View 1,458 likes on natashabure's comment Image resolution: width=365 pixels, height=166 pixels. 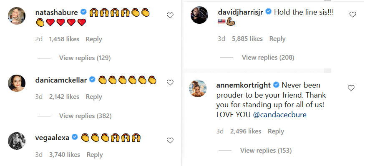[64, 39]
